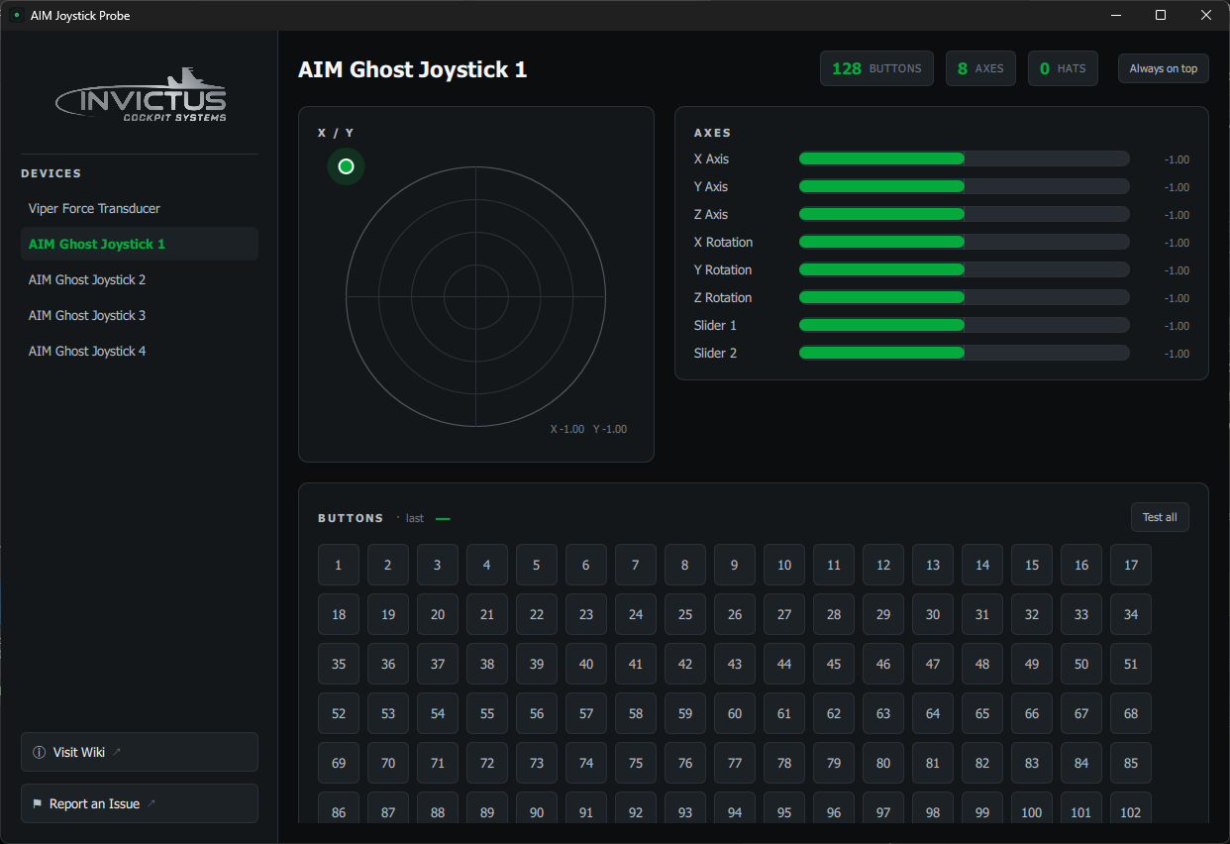Click button indicator 52
This screenshot has height=844, width=1230.
click(339, 713)
